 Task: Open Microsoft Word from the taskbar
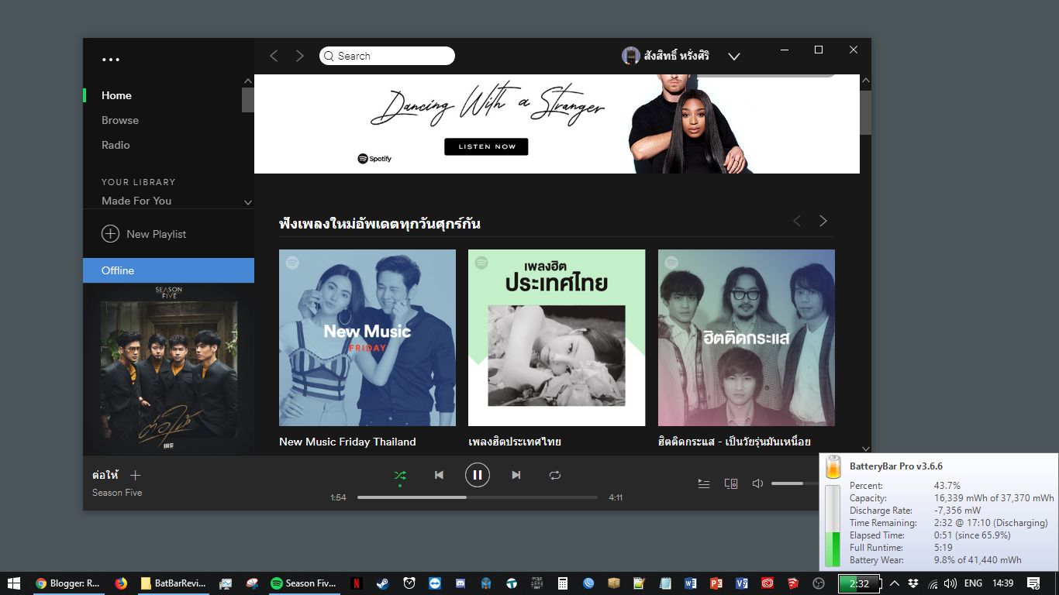click(x=691, y=583)
